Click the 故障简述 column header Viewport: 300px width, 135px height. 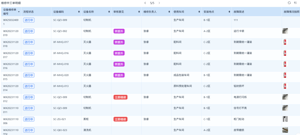tap(239, 12)
